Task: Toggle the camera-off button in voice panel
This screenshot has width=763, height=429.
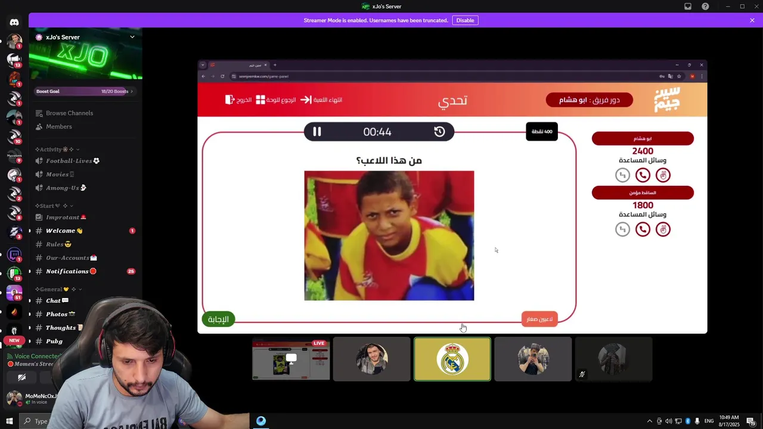Action: point(22,377)
